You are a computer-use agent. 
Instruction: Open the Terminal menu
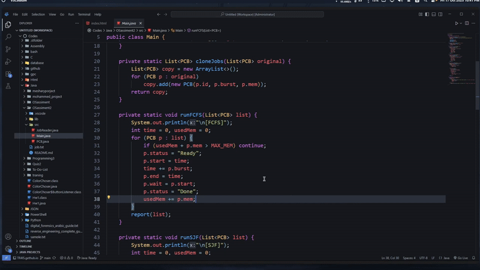tap(84, 14)
